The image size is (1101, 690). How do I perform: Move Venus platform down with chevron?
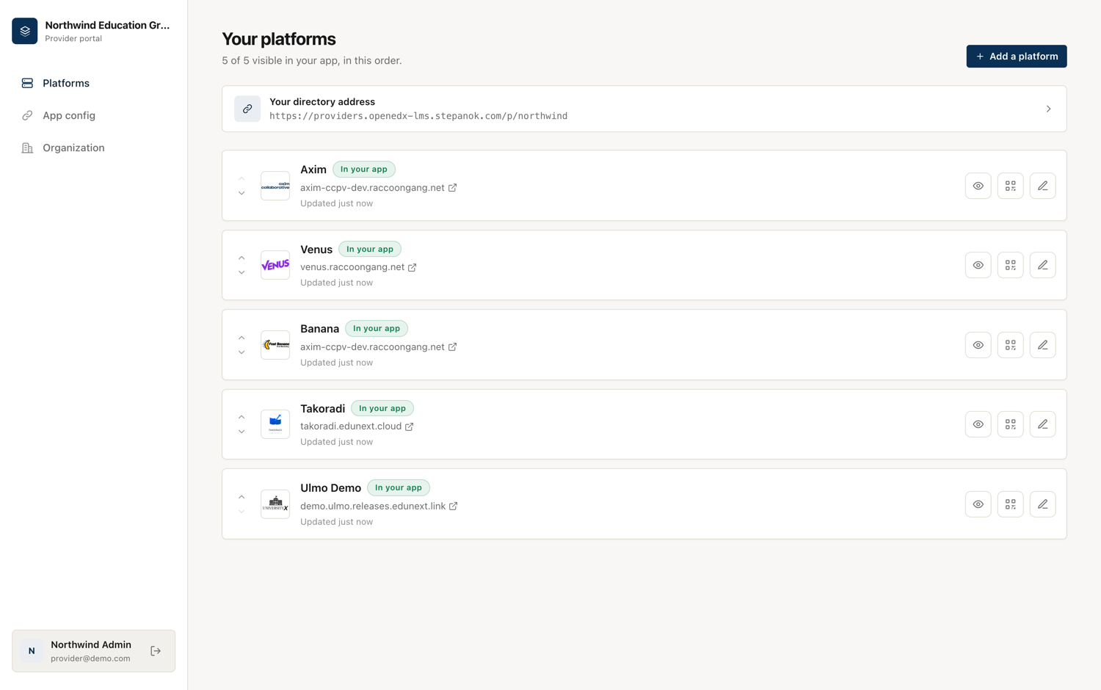coord(241,272)
